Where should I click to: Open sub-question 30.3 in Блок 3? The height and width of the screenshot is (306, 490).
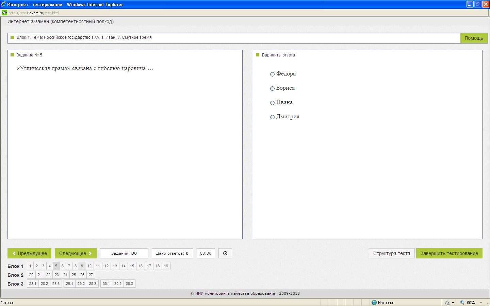point(129,284)
